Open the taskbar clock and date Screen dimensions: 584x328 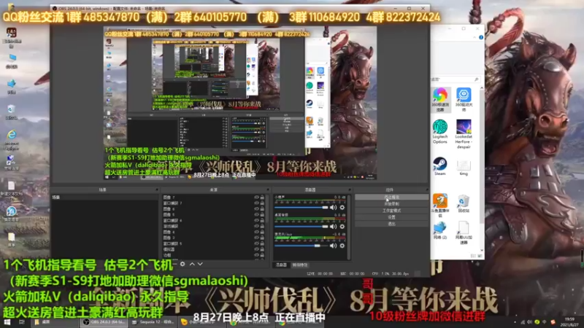(x=569, y=322)
